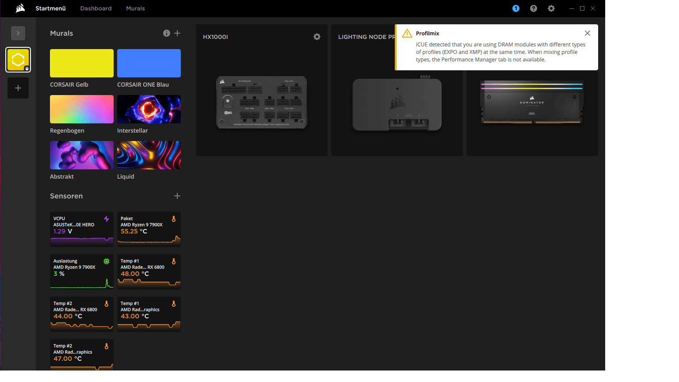679x382 pixels.
Task: Click the HX1000I device title
Action: click(x=216, y=37)
